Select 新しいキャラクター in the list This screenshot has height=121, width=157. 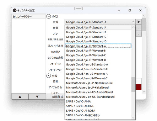pos(29,17)
